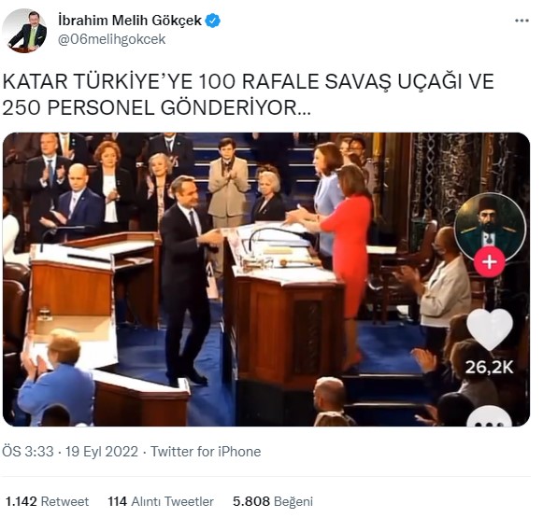The width and height of the screenshot is (543, 518).
Task: View the 1.142 Retweet list
Action: click(x=47, y=501)
